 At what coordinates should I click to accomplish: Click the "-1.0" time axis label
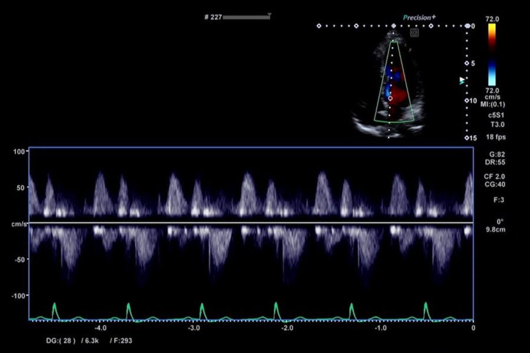pyautogui.click(x=380, y=328)
